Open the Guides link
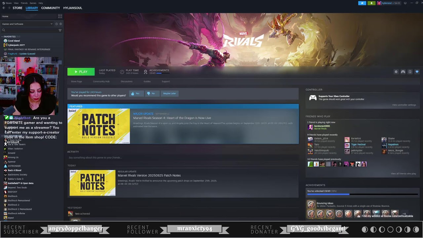This screenshot has height=238, width=423. coord(147,81)
